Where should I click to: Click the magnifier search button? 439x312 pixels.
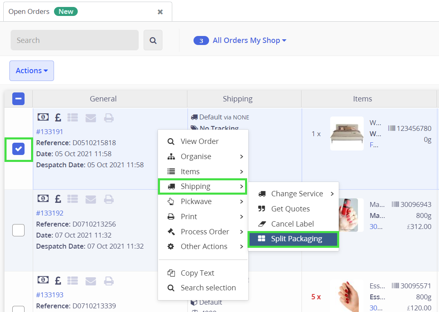pos(153,40)
